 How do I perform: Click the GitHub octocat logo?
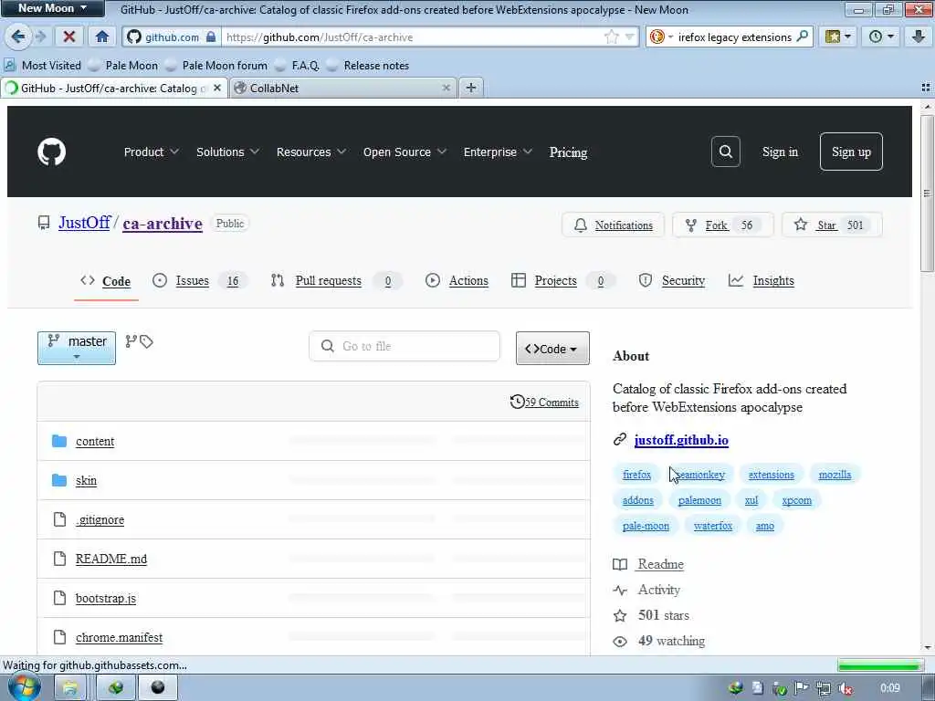(52, 152)
